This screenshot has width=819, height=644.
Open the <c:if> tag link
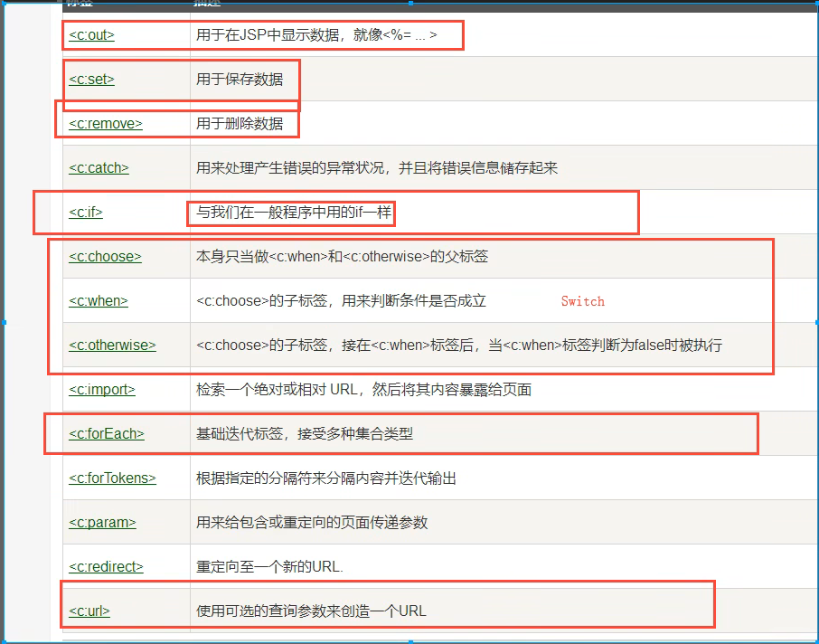pyautogui.click(x=86, y=213)
